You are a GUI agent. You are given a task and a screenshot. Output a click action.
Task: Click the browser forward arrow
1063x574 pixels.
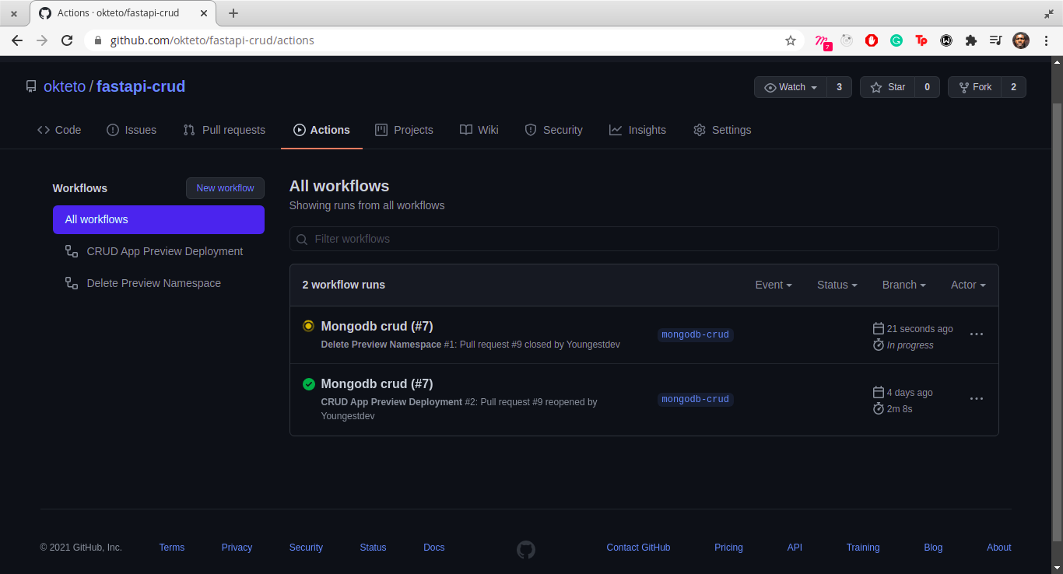coord(42,40)
